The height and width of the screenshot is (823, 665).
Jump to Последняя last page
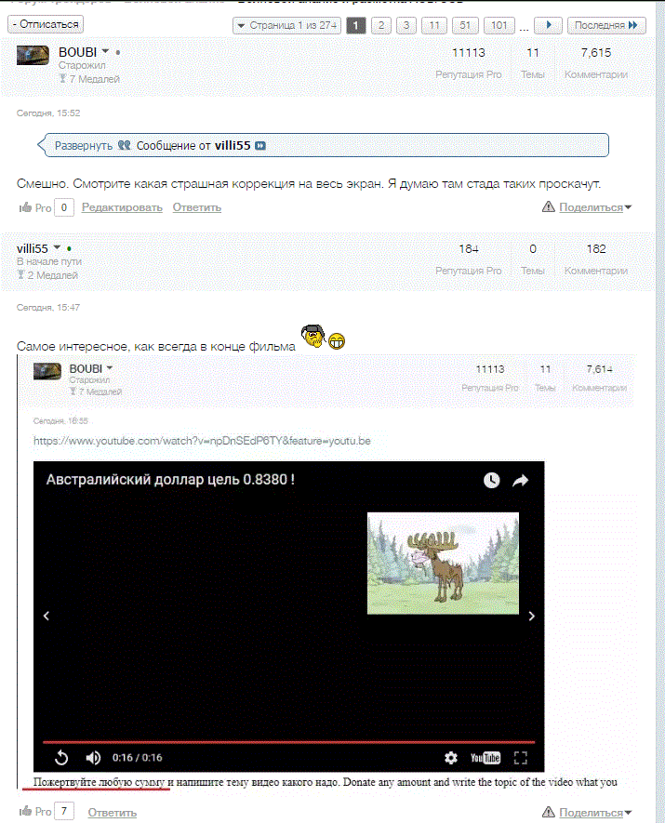(x=606, y=25)
